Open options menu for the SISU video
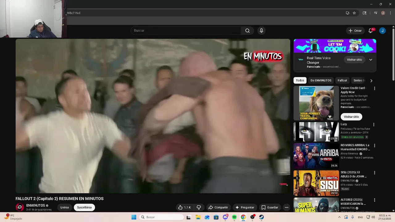Image resolution: width=395 pixels, height=222 pixels. click(x=375, y=173)
